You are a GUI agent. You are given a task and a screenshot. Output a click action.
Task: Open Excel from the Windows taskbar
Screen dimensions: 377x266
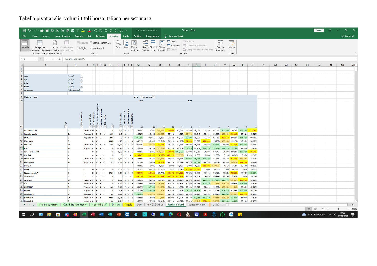(84, 215)
